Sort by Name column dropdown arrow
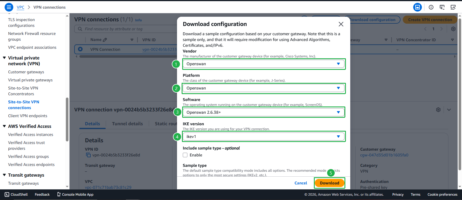The height and width of the screenshot is (200, 462). pyautogui.click(x=132, y=40)
